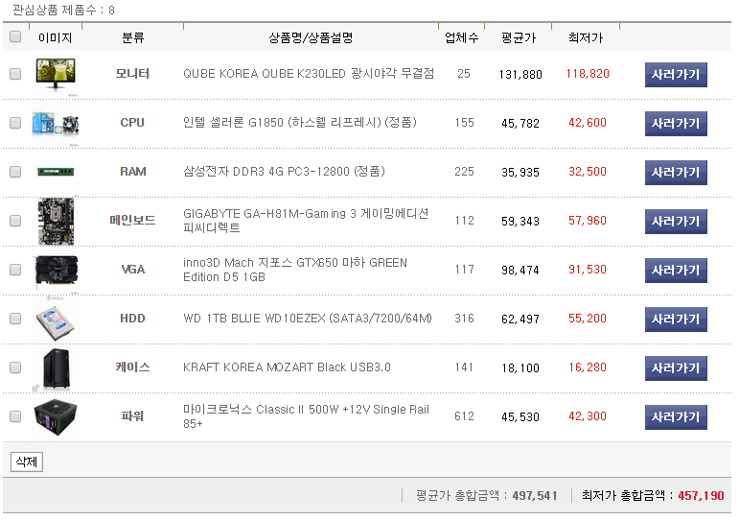Screen dimensions: 739x521
Task: Click the inno3D GTX650 graphics card image
Action: pos(55,270)
